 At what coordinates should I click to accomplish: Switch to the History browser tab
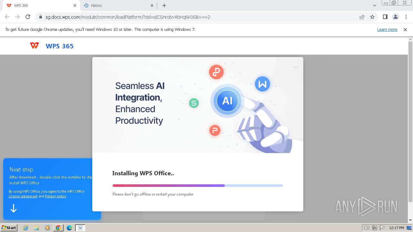[x=118, y=5]
